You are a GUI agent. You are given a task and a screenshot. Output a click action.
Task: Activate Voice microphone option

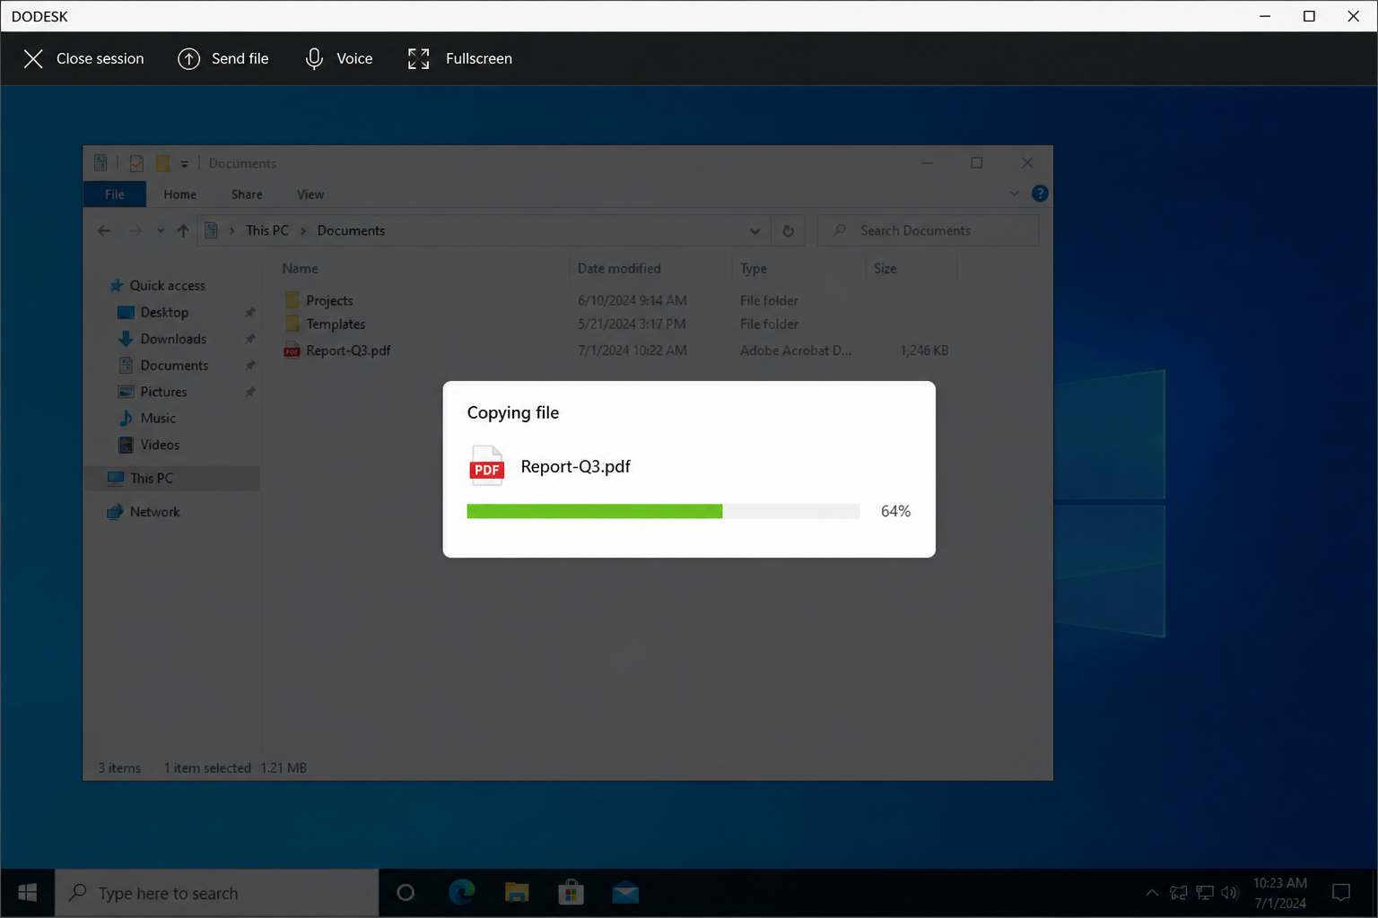click(x=338, y=58)
